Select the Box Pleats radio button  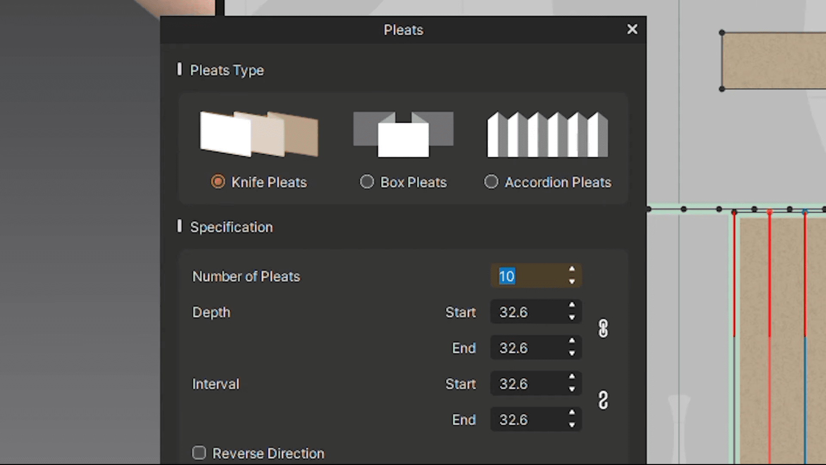tap(367, 182)
